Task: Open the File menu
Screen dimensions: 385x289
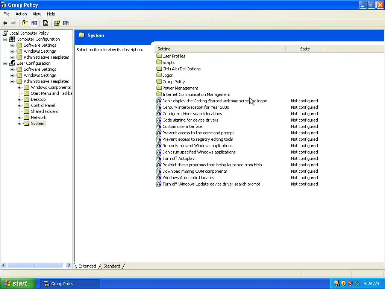Action: [x=6, y=14]
